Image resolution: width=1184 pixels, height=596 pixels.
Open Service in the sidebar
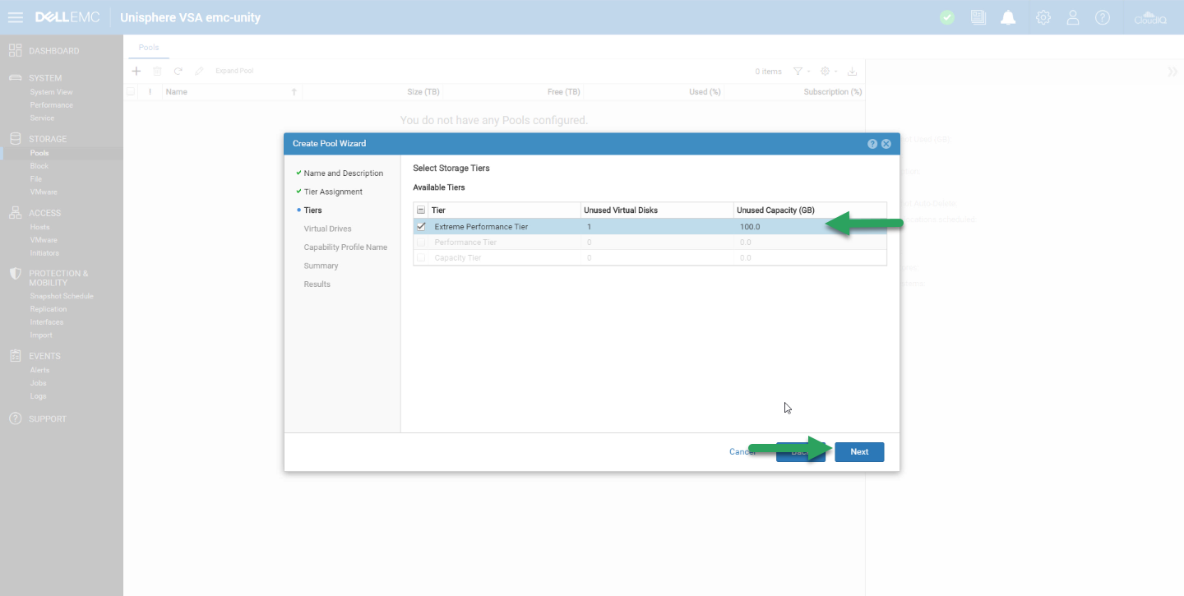pos(42,118)
